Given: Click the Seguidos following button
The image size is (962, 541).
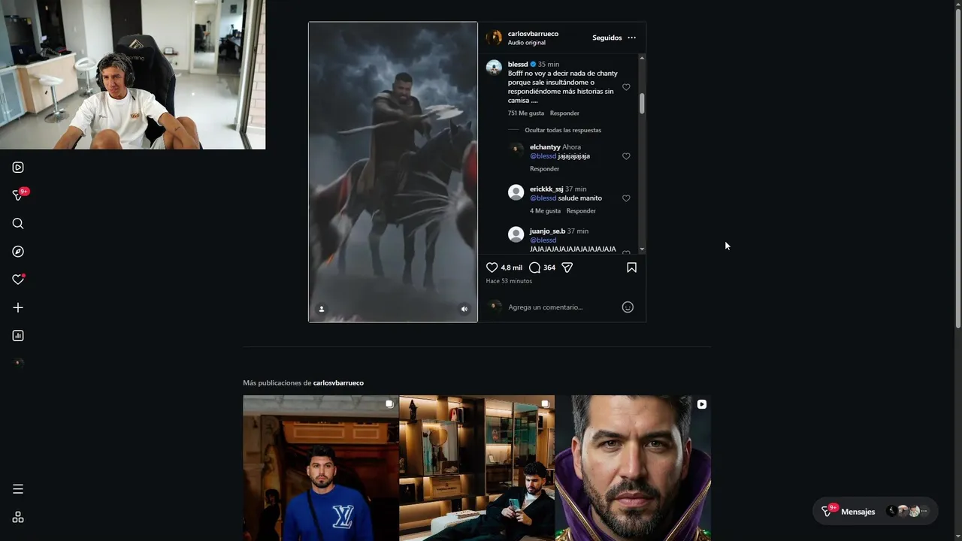Looking at the screenshot, I should 607,38.
